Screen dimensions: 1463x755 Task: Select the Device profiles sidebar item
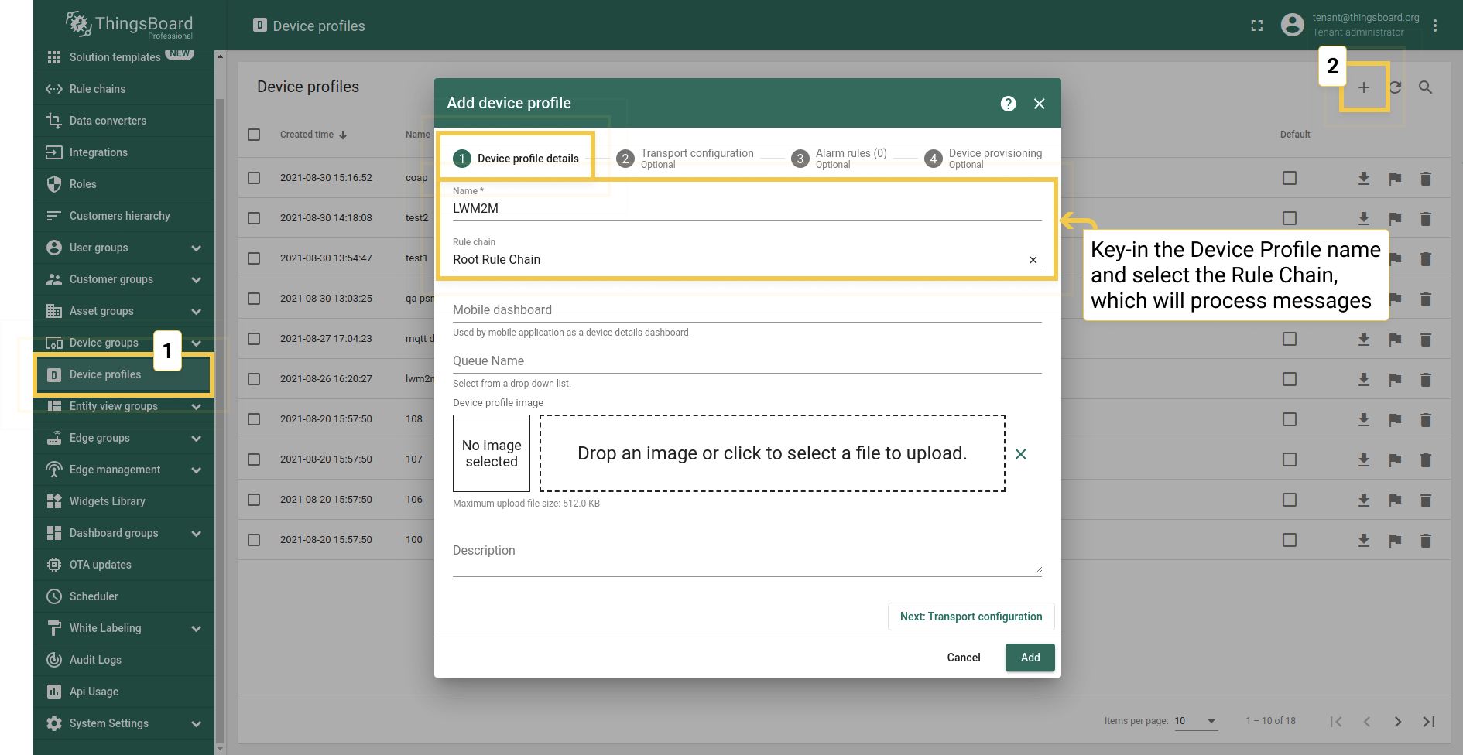[124, 374]
